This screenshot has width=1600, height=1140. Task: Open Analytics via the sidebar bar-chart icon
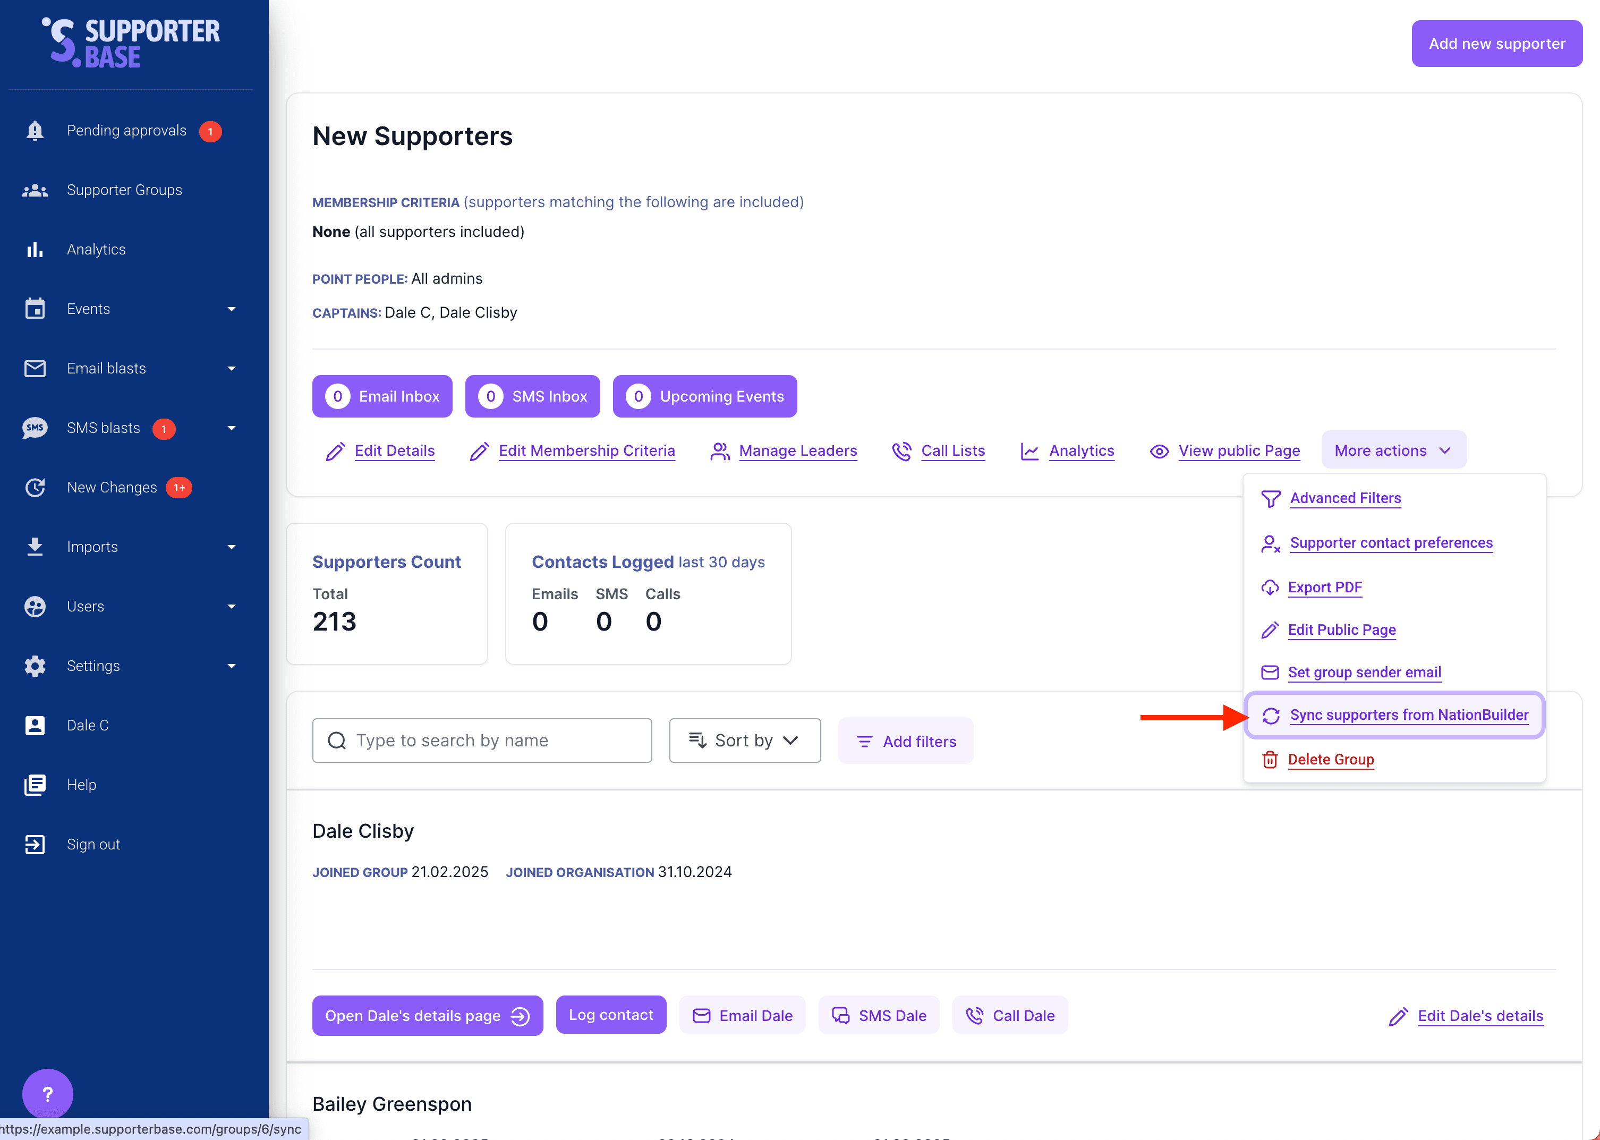35,250
